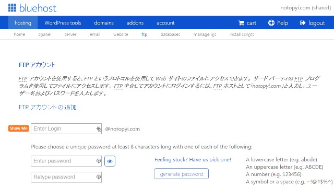
Task: Click the key icon inside Retype password field
Action: tap(99, 177)
